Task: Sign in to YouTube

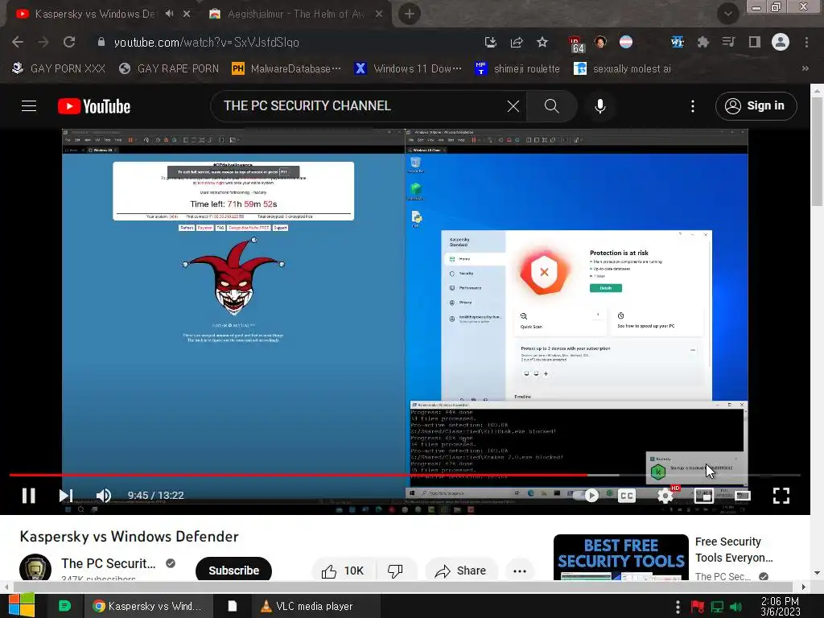Action: (x=756, y=106)
